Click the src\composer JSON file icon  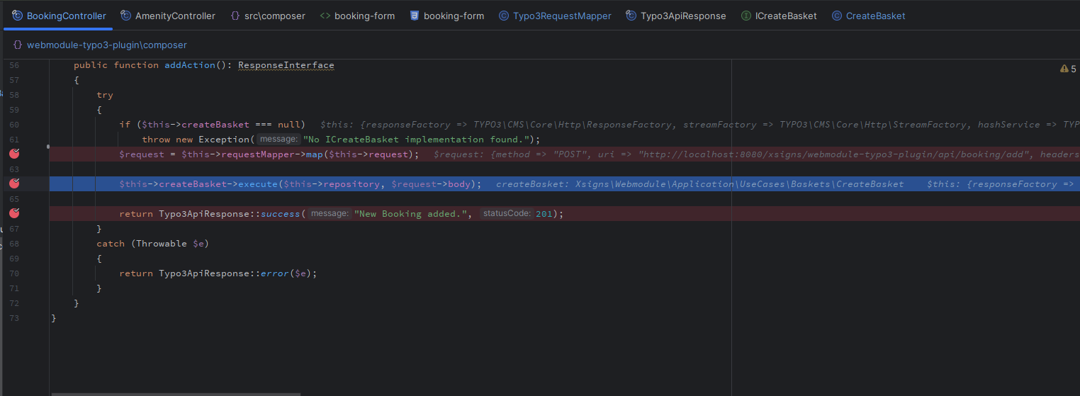pyautogui.click(x=235, y=16)
